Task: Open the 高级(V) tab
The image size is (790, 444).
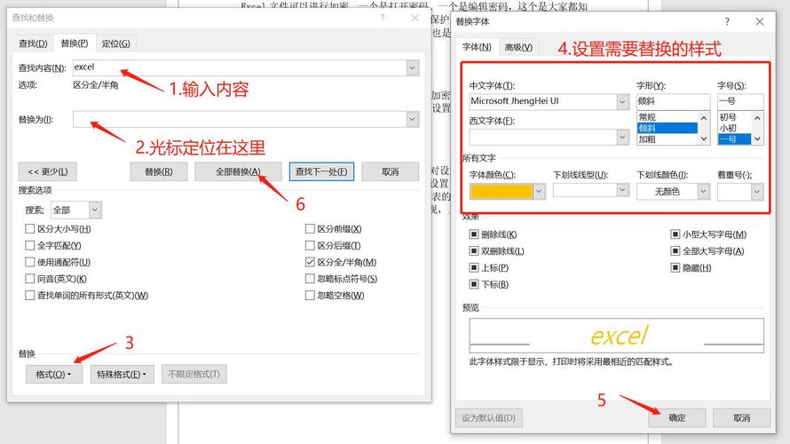Action: 518,47
